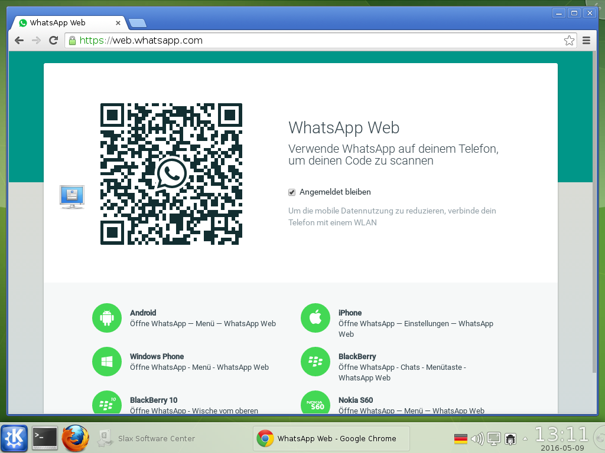Launch Firefox from the taskbar
This screenshot has height=453, width=605.
click(75, 438)
